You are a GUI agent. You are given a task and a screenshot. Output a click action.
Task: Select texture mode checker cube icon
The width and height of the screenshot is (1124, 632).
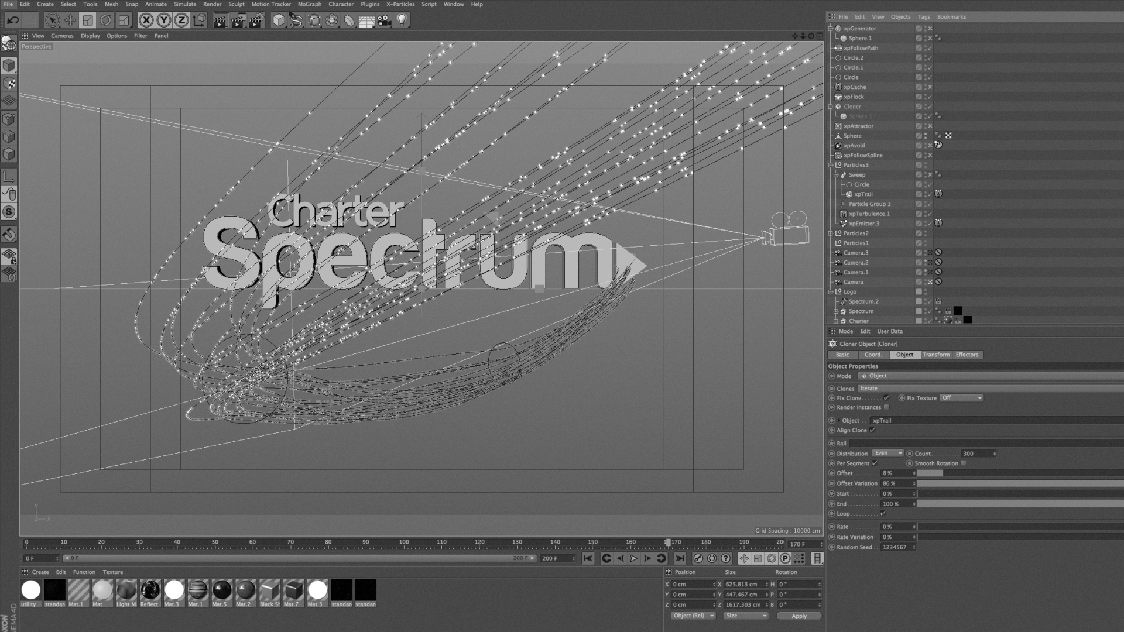[9, 83]
